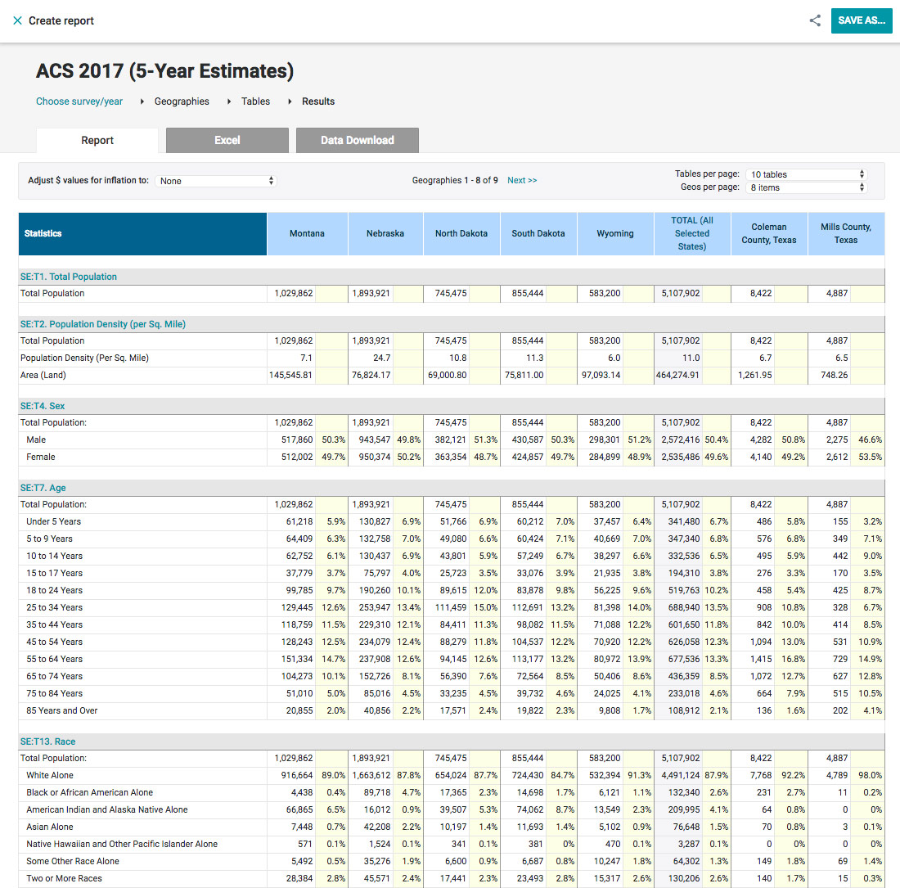Click the SAVE AS button
This screenshot has width=900, height=888.
pyautogui.click(x=861, y=20)
